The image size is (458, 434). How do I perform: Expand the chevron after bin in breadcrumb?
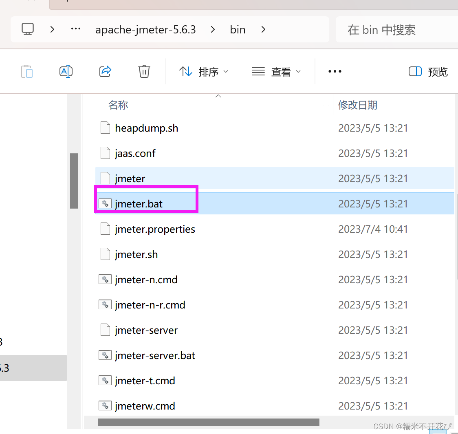263,29
